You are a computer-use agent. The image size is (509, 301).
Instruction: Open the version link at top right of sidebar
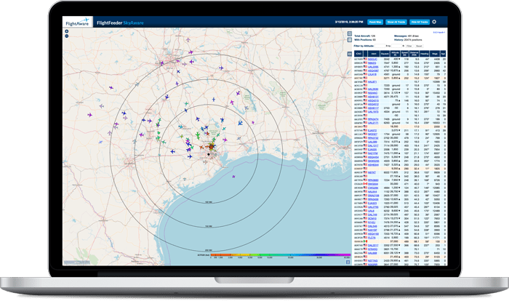point(438,33)
